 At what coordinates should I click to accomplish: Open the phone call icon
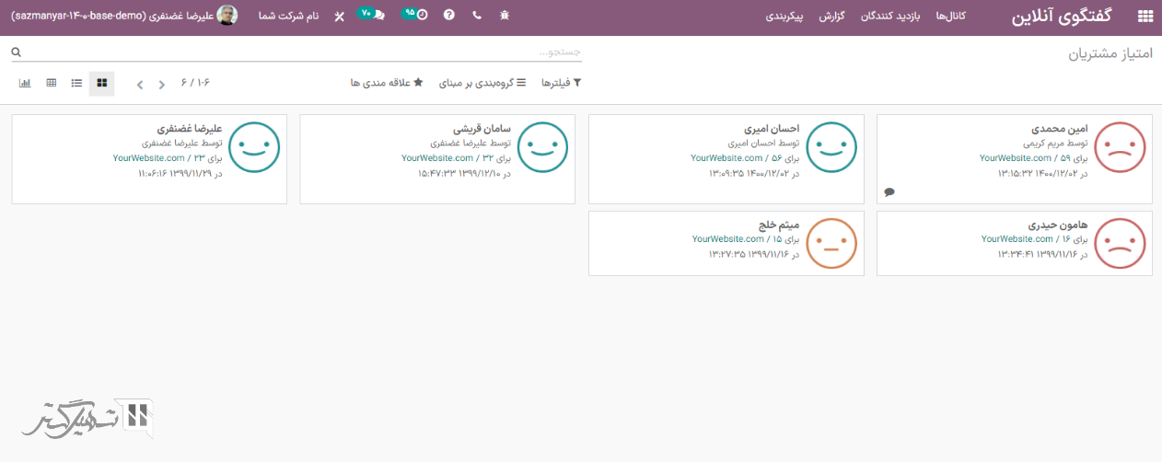tap(476, 17)
